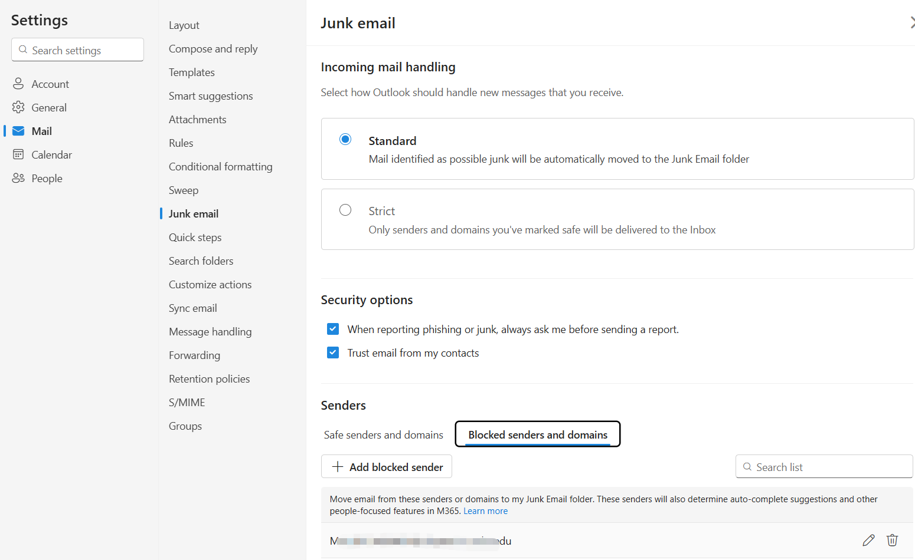Toggle Trust email from my contacts

click(x=333, y=353)
